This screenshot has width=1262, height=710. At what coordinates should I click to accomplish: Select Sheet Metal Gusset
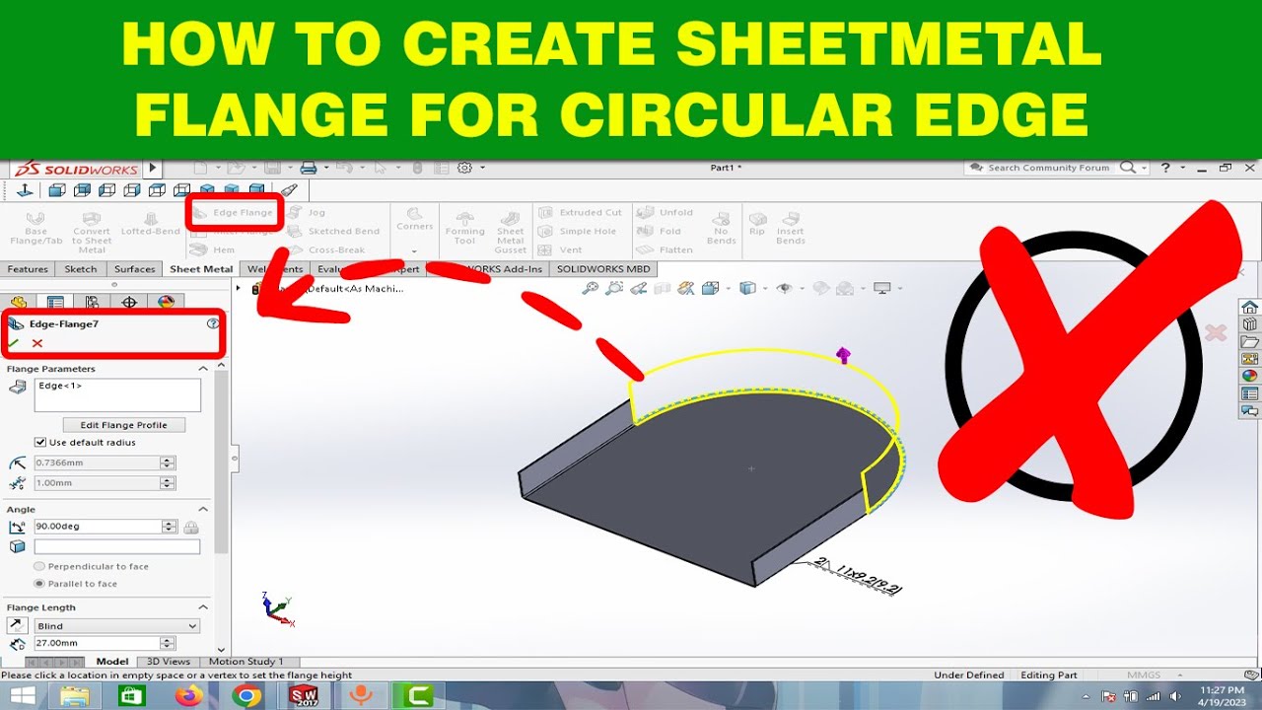[511, 233]
